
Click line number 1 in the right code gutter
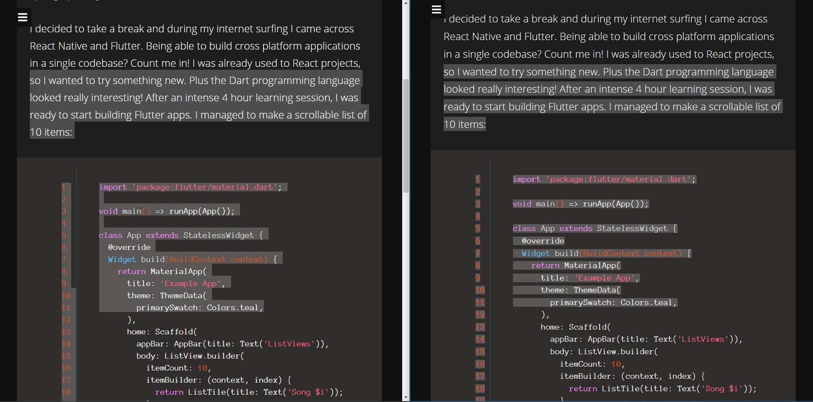(478, 179)
